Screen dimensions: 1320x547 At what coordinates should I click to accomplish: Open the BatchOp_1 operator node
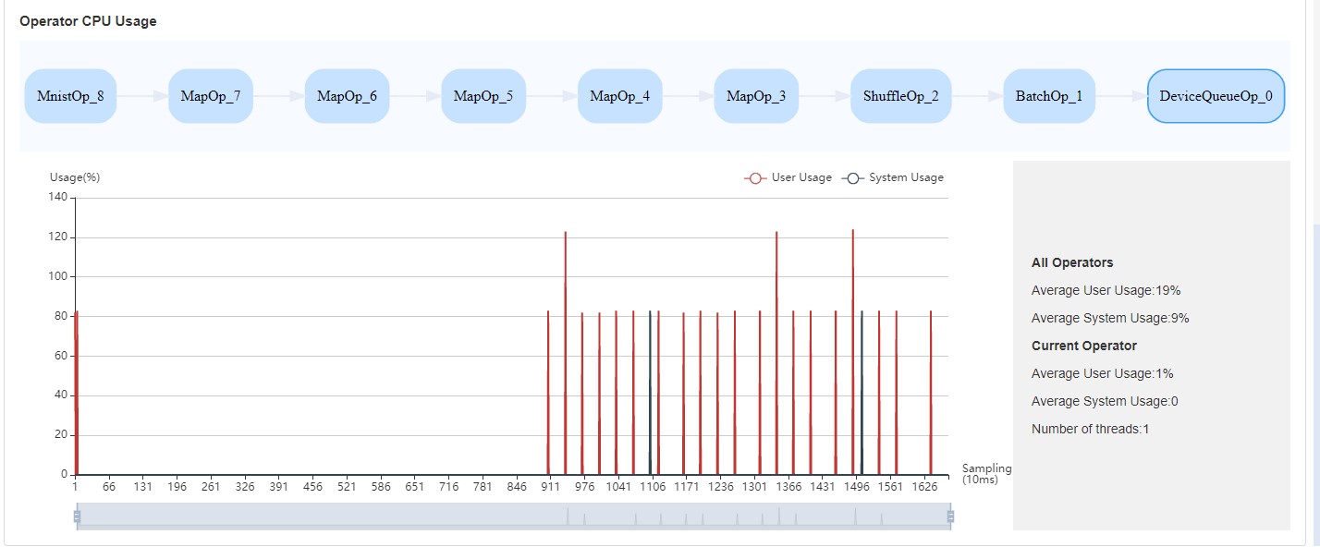click(x=1049, y=96)
